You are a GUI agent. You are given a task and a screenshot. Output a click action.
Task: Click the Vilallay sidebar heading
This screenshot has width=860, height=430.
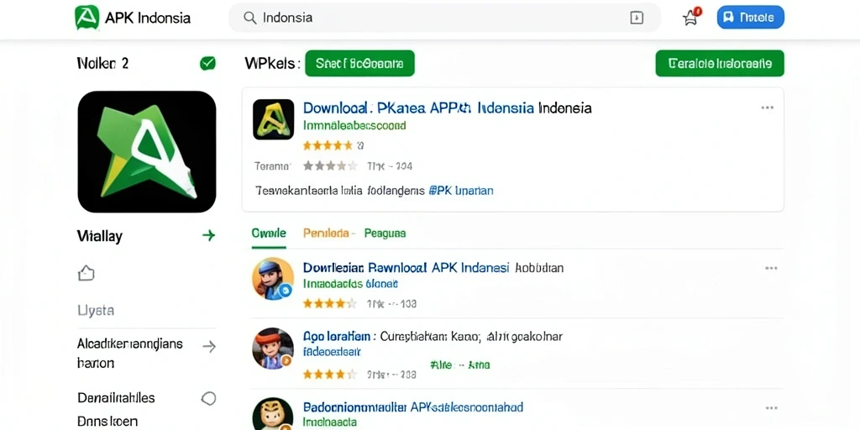(100, 236)
